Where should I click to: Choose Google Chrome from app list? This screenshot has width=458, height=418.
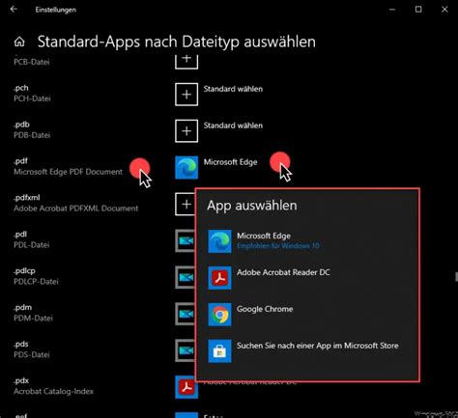265,309
